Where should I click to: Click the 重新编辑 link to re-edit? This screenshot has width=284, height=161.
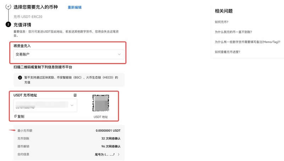tap(74, 7)
